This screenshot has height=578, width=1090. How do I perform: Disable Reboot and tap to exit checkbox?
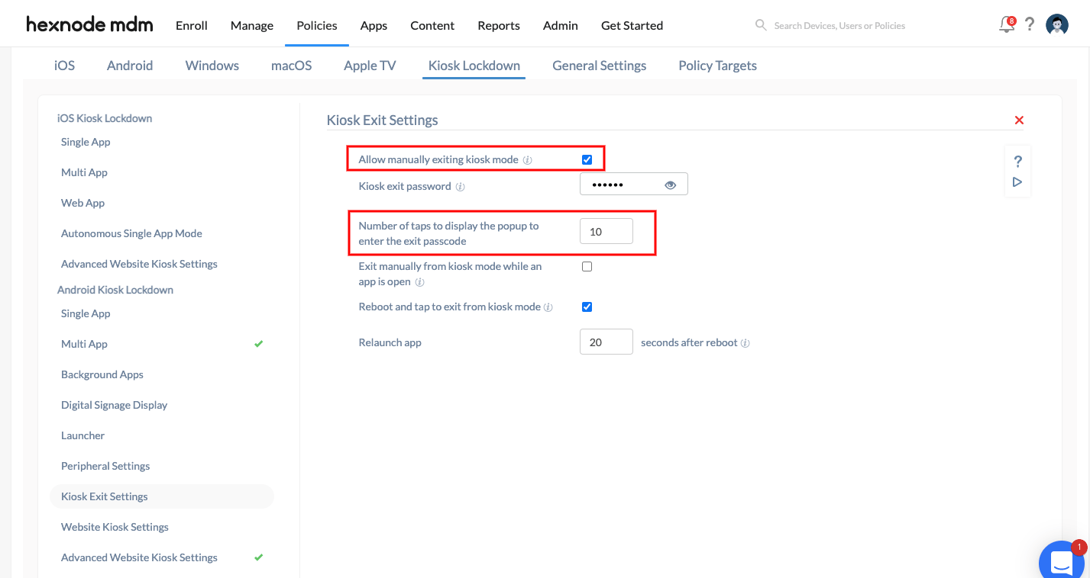point(587,307)
